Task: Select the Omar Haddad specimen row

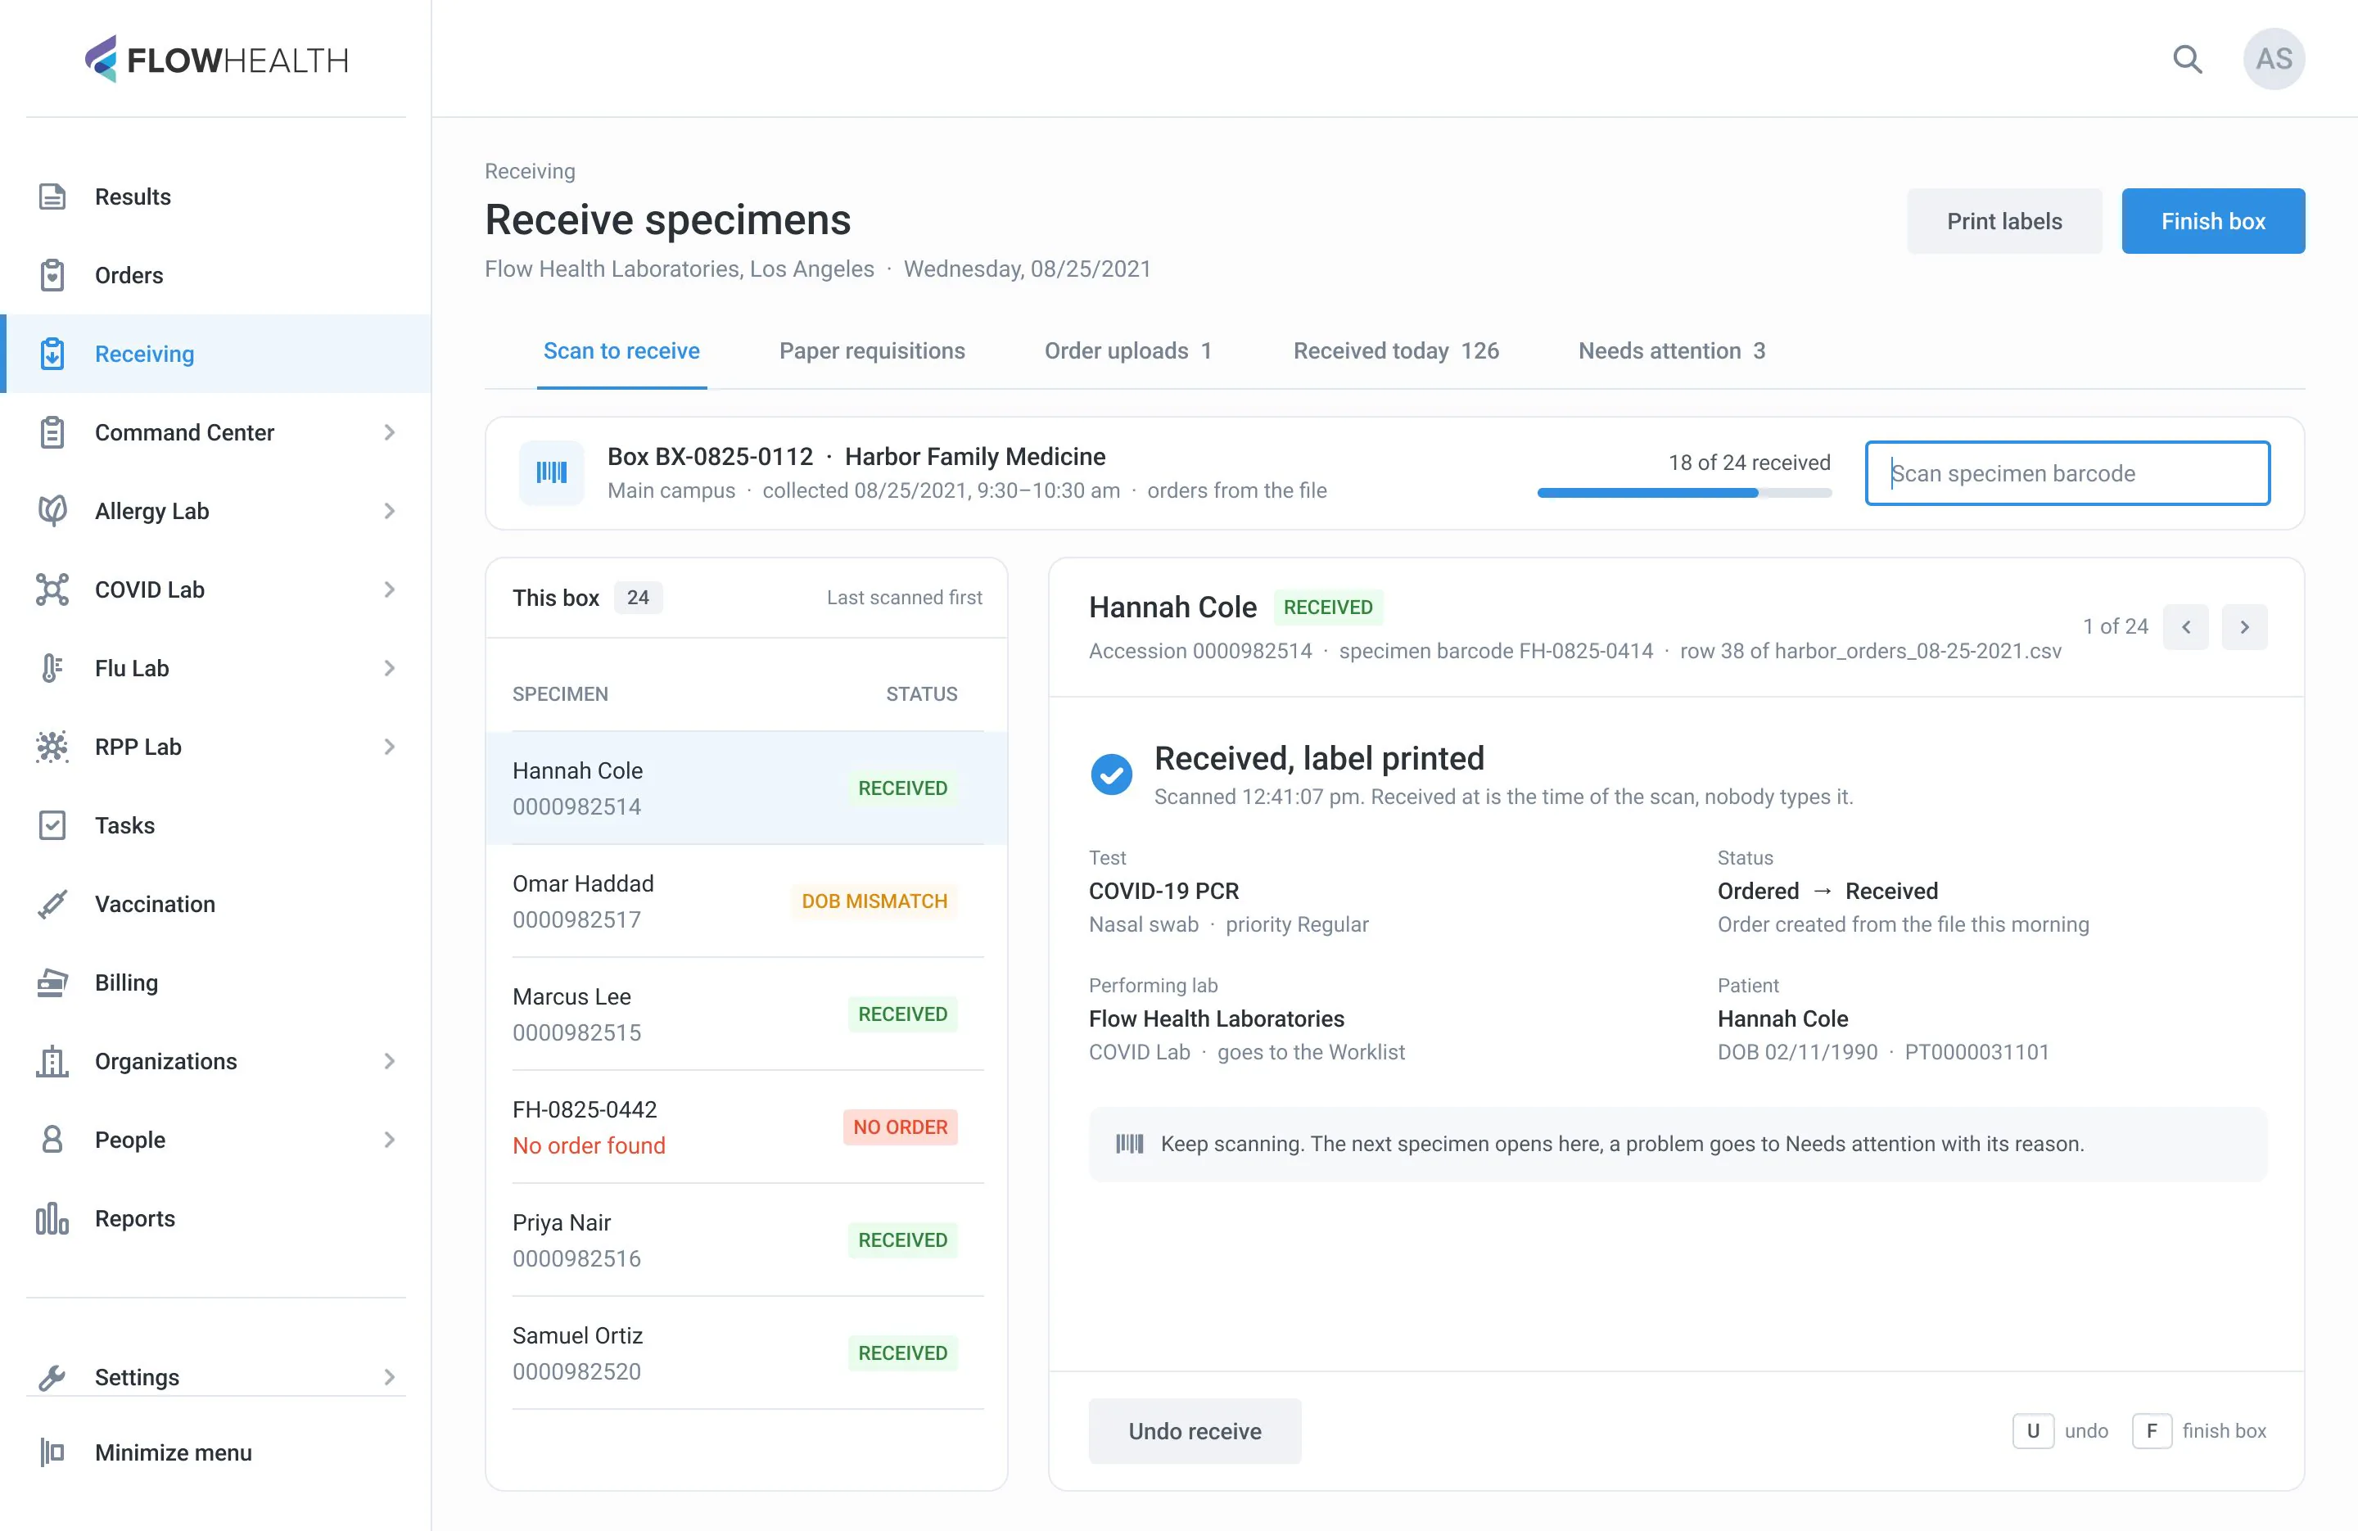Action: (746, 901)
